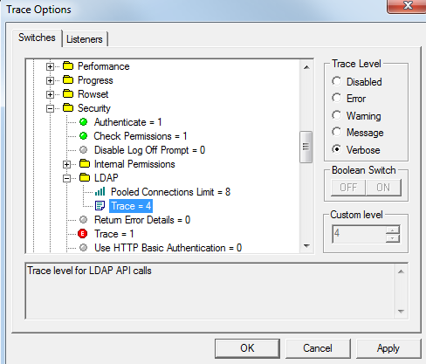This screenshot has height=364, width=426.
Task: Click the tree scrollbar up arrow
Action: point(306,67)
